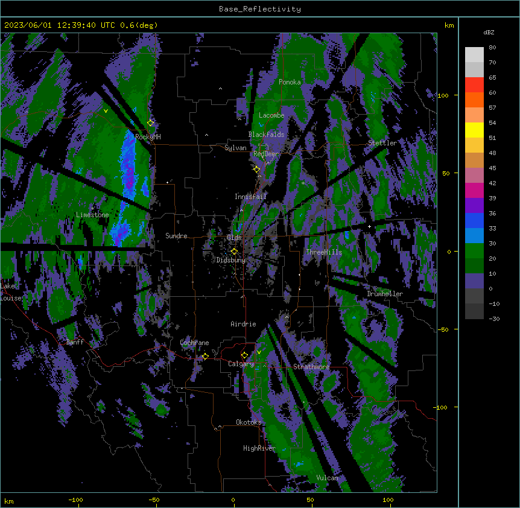
Task: Click the green 30 dBZ legend swatch
Action: pos(474,251)
